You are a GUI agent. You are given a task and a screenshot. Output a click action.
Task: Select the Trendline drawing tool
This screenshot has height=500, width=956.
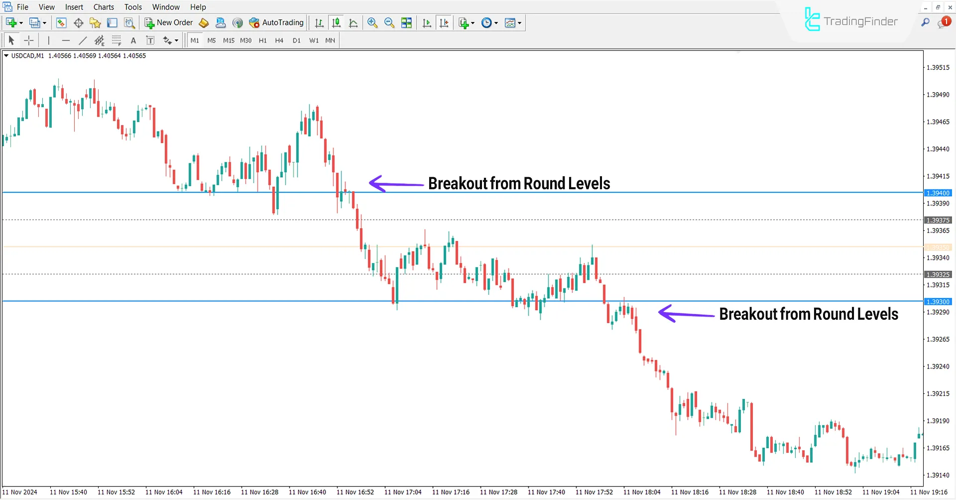click(x=83, y=40)
